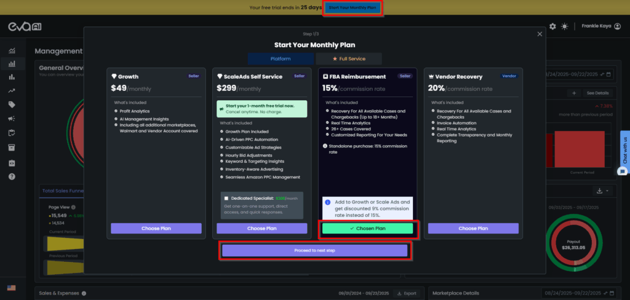This screenshot has height=300, width=630.
Task: Click blue info icon in discount notice
Action: tap(328, 202)
